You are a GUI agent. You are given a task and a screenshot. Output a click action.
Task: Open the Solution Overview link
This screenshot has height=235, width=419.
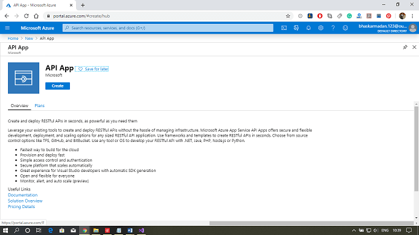click(x=25, y=201)
